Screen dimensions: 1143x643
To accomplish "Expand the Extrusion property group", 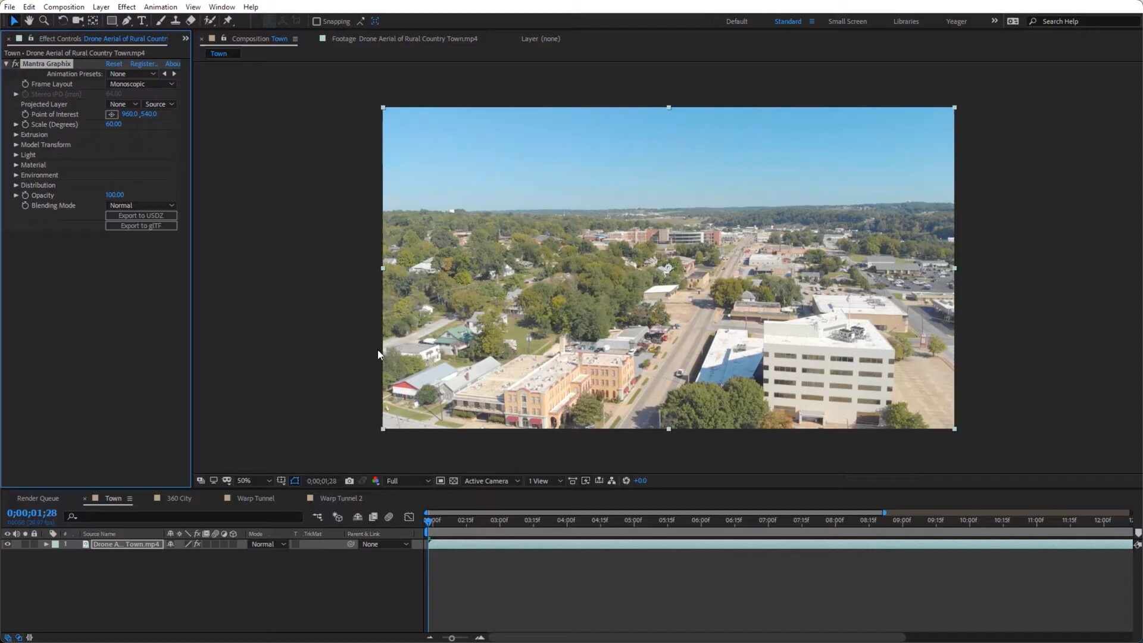I will point(16,135).
